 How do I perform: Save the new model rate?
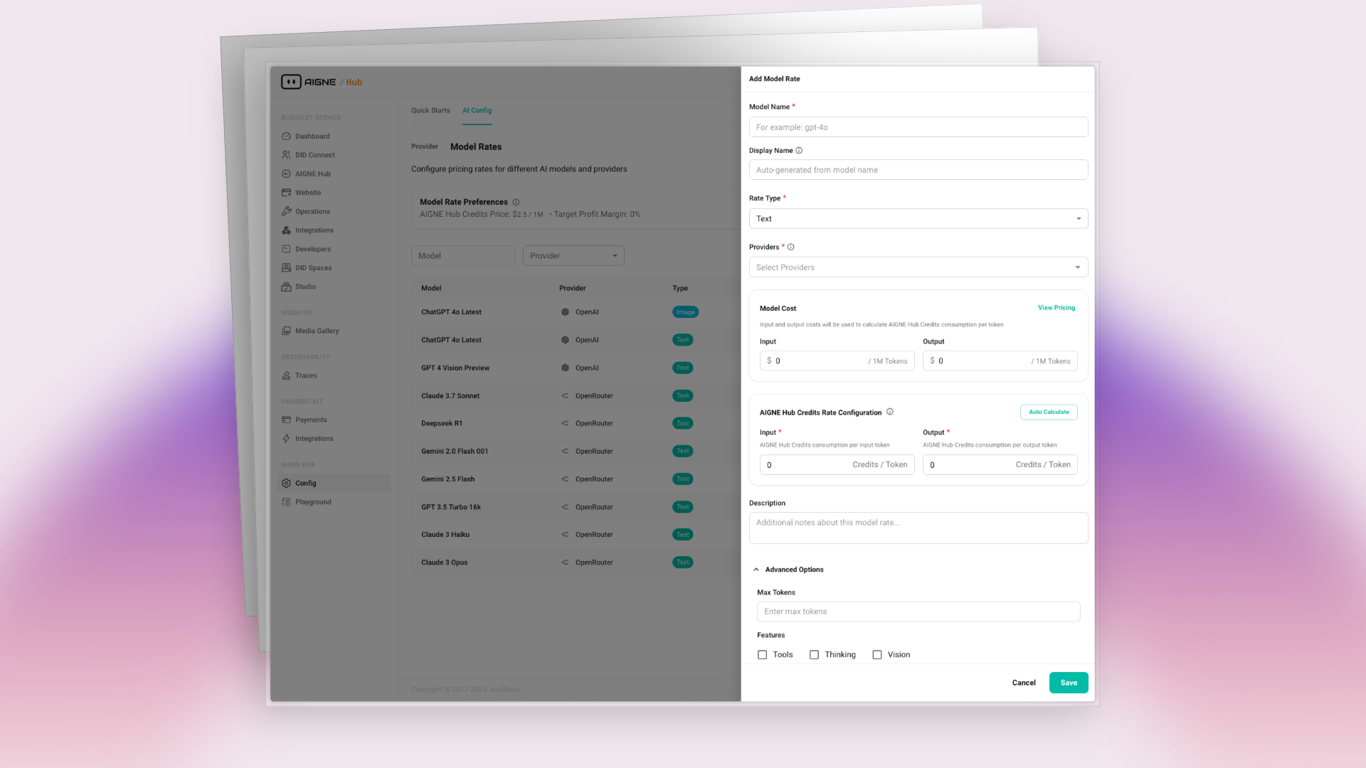(x=1068, y=682)
